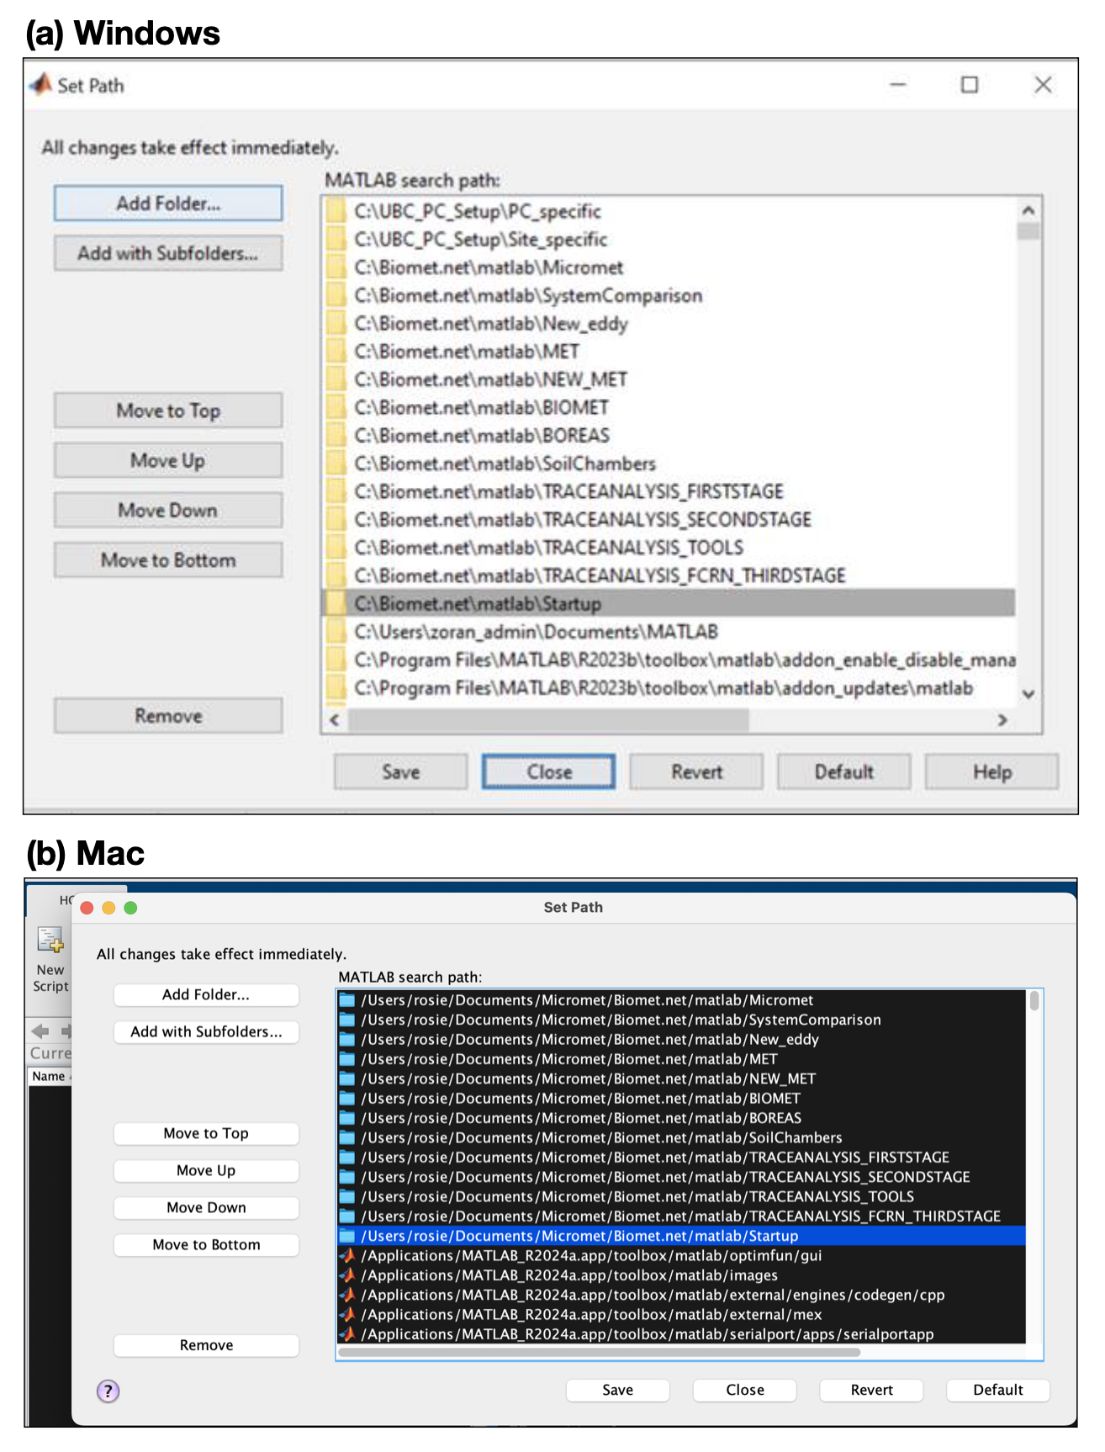Click MATLAB logo icon in Windows title bar
This screenshot has width=1105, height=1452.
pyautogui.click(x=40, y=85)
